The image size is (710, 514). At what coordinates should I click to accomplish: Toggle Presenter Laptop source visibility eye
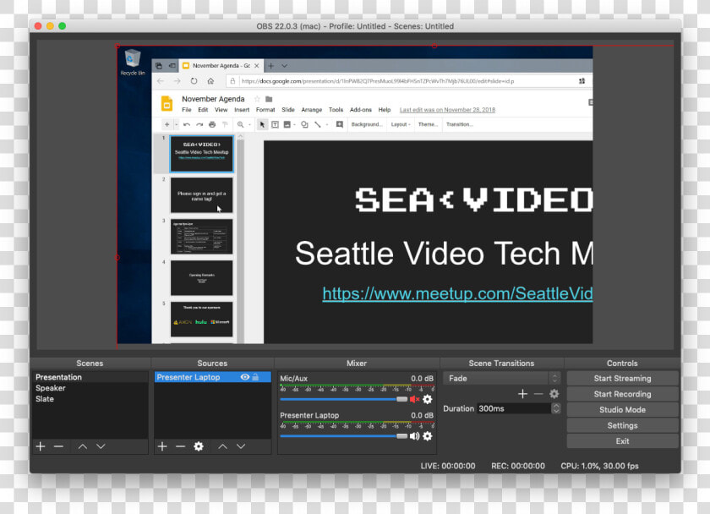245,377
